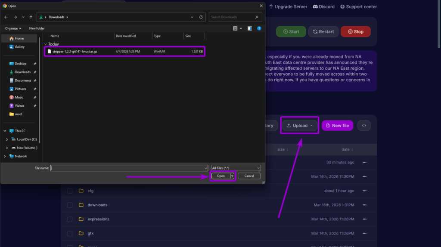Expand the address bar history dropdown

click(x=192, y=17)
